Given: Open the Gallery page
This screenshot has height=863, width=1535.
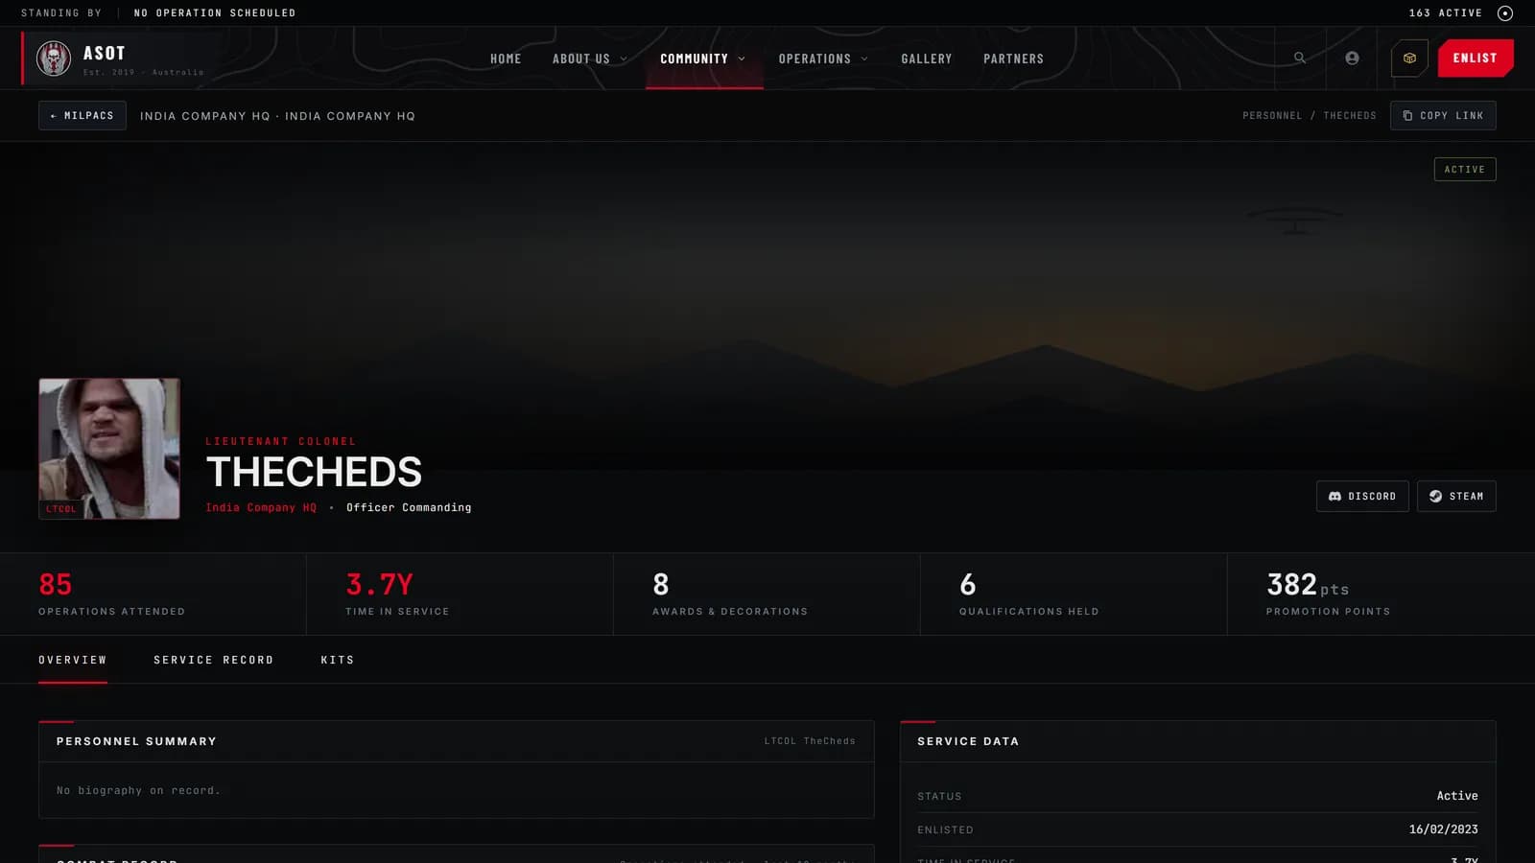Looking at the screenshot, I should pos(927,58).
